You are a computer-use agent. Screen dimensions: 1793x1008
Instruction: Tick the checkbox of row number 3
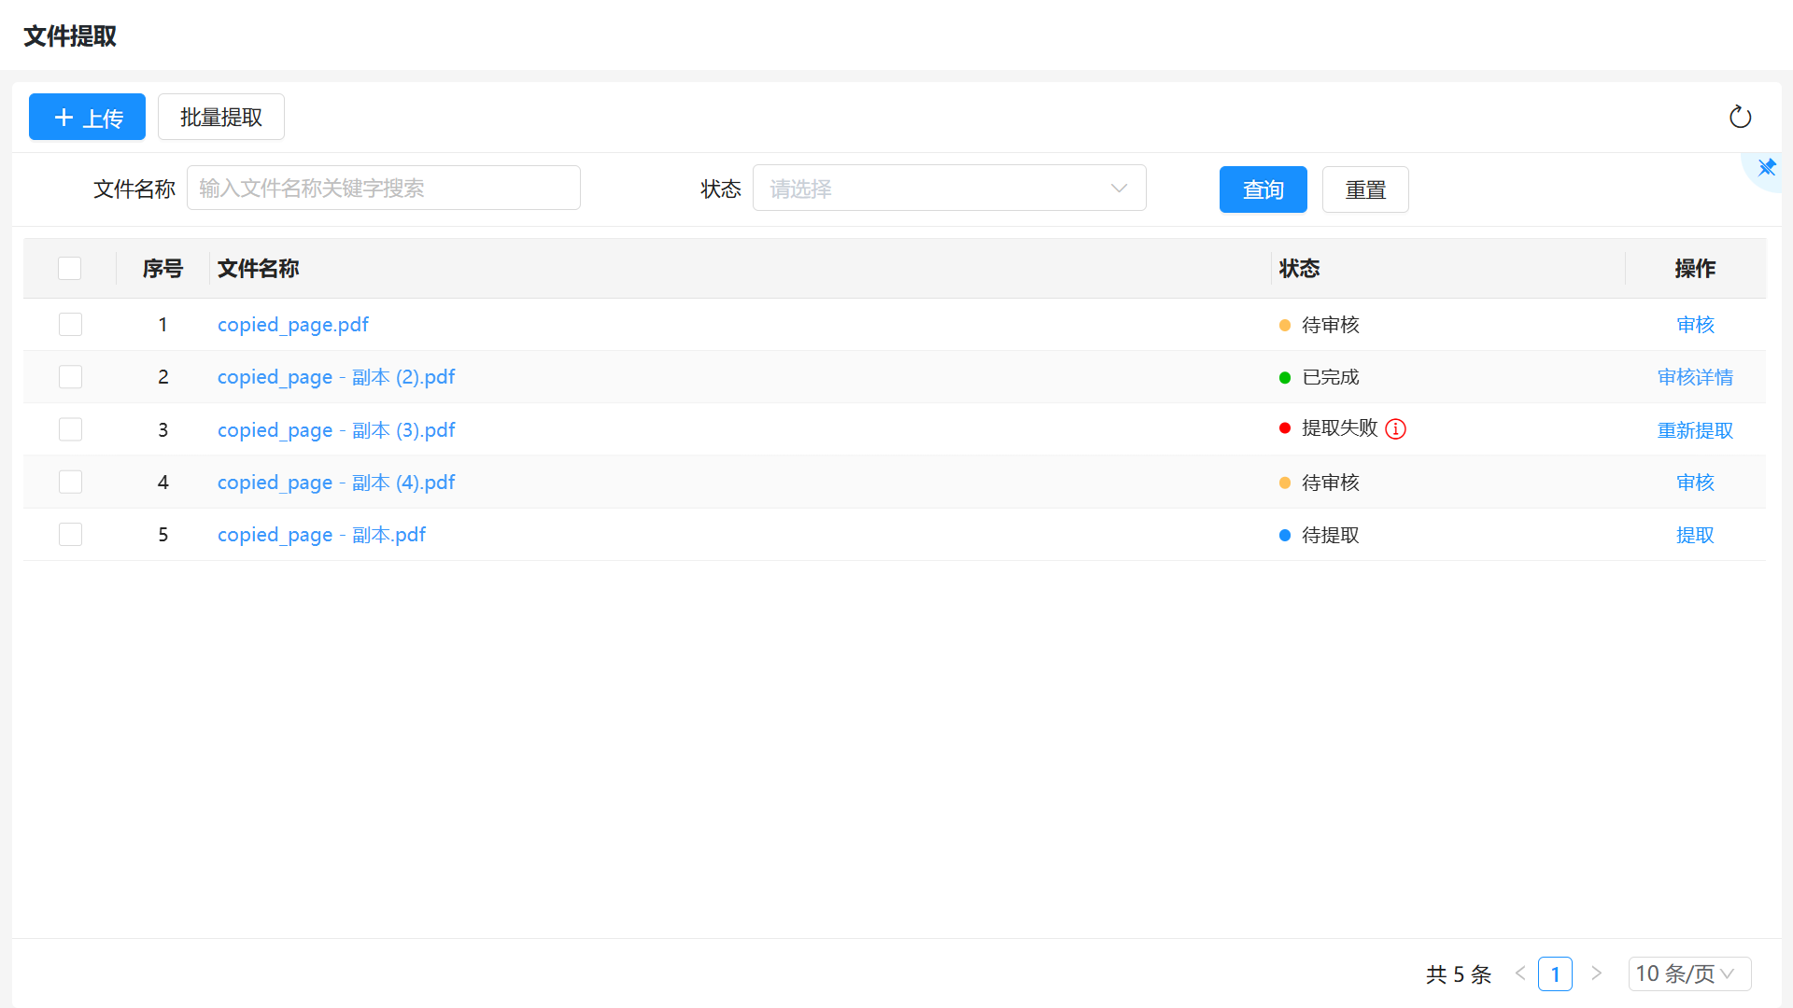pyautogui.click(x=70, y=429)
